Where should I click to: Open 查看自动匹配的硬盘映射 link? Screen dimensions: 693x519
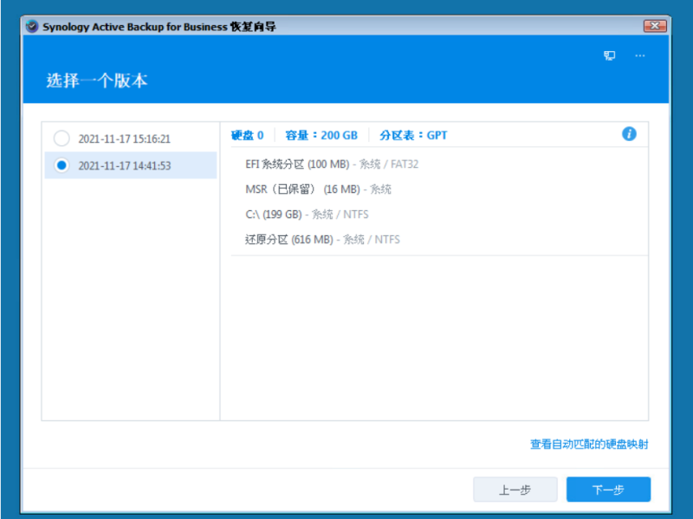(589, 444)
